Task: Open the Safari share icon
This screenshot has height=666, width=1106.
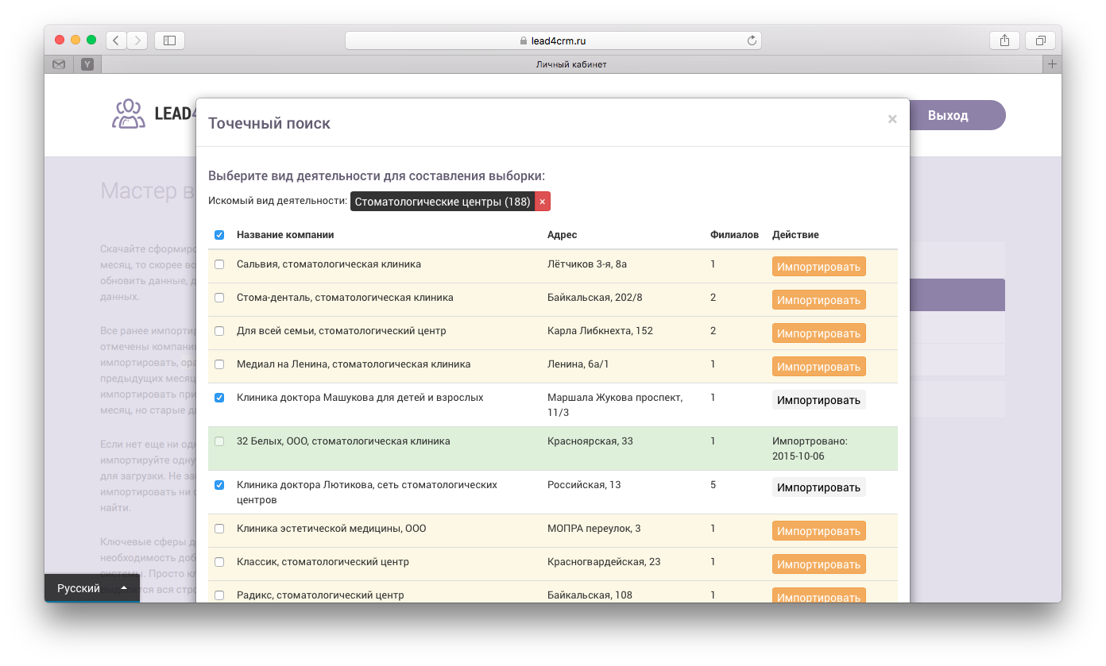Action: coord(1004,40)
